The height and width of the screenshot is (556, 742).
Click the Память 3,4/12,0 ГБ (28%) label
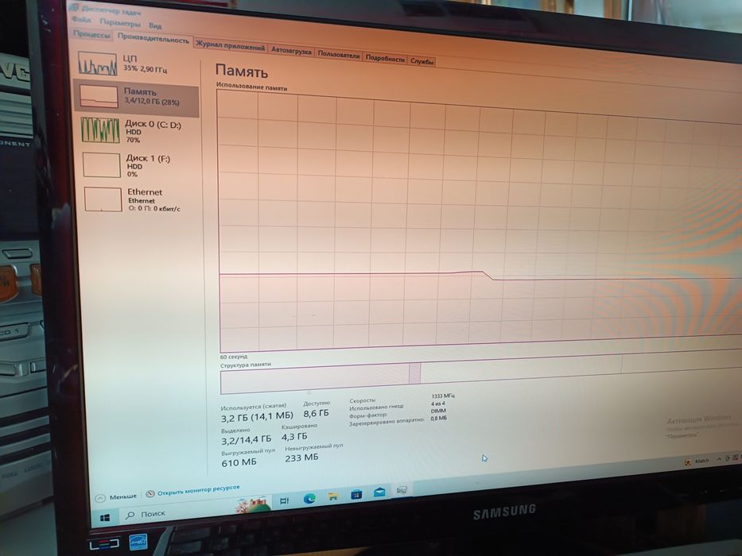coord(151,96)
